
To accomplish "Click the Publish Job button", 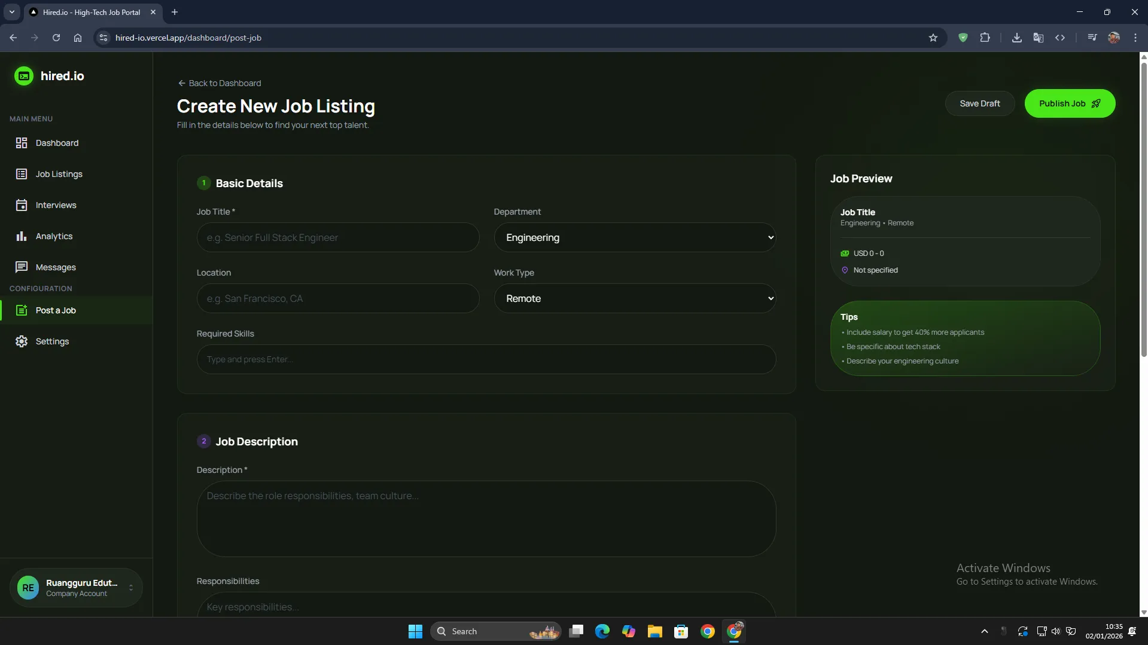I will (1069, 103).
